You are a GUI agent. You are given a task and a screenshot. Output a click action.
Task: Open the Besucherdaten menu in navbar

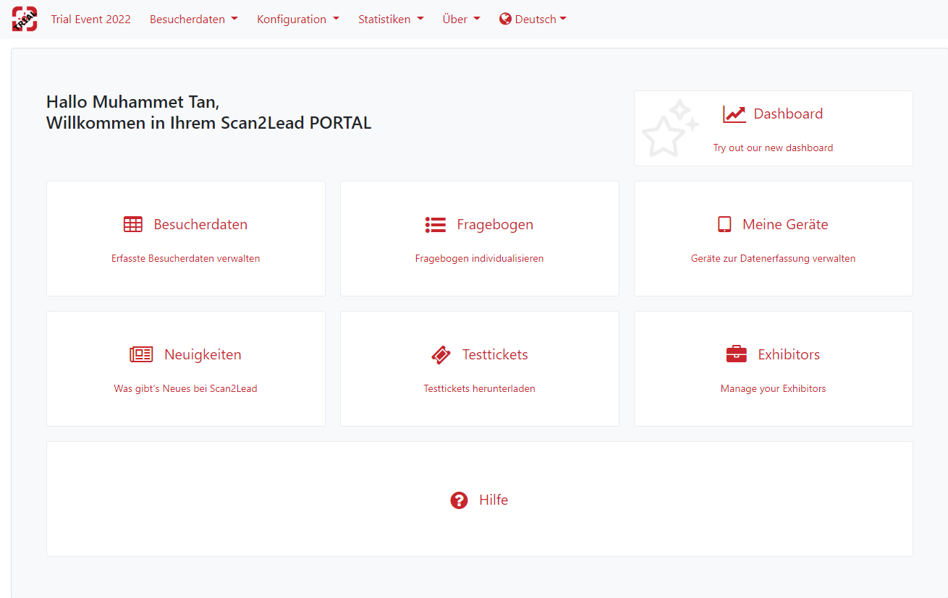[194, 20]
